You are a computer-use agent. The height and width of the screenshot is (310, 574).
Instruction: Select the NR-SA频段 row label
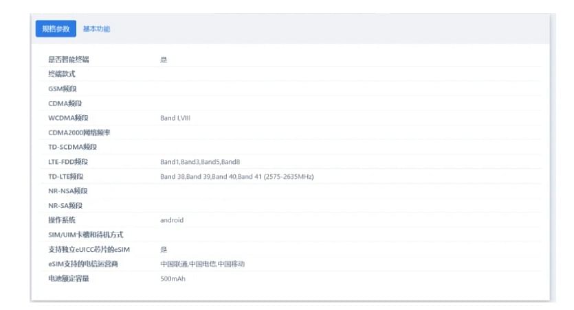[x=65, y=206]
